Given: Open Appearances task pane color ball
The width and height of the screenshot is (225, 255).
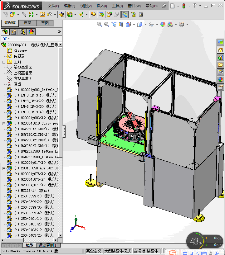Looking at the screenshot, I should click(x=220, y=79).
